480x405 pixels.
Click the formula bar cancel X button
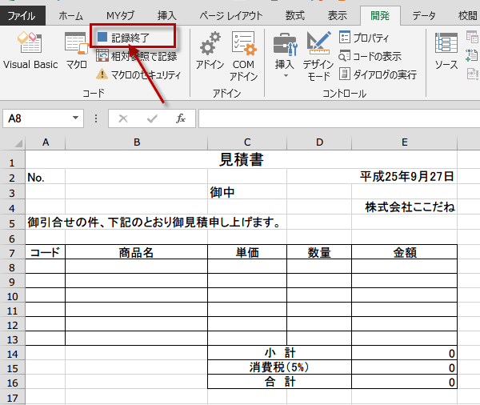pos(123,118)
